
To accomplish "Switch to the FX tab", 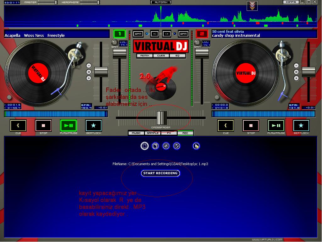I will point(169,133).
